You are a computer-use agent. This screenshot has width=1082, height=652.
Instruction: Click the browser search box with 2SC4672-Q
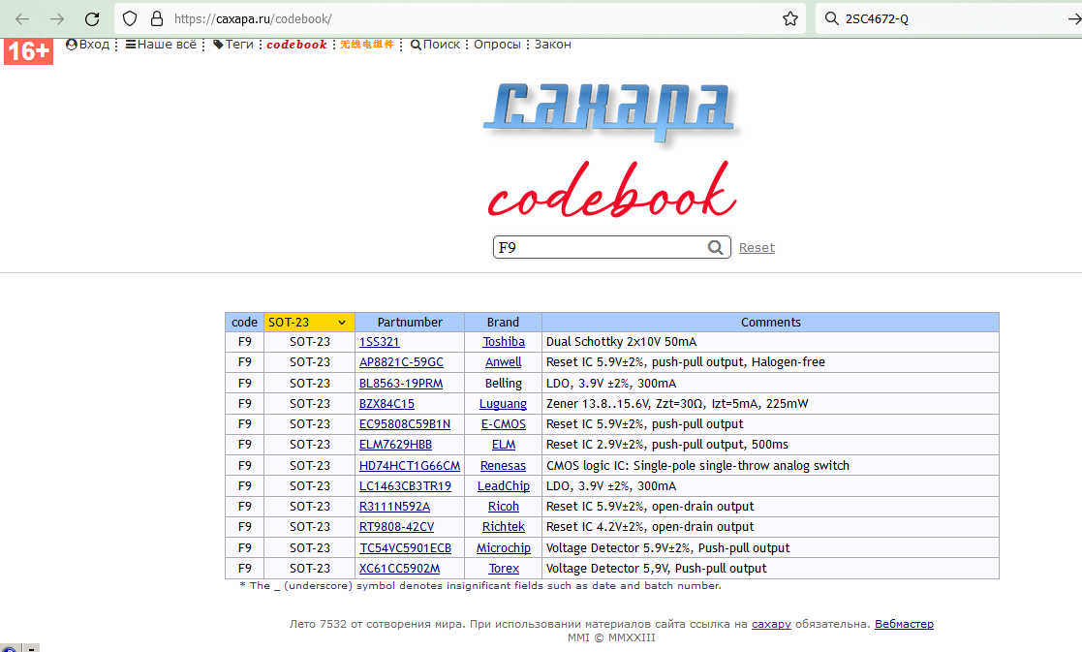[940, 18]
